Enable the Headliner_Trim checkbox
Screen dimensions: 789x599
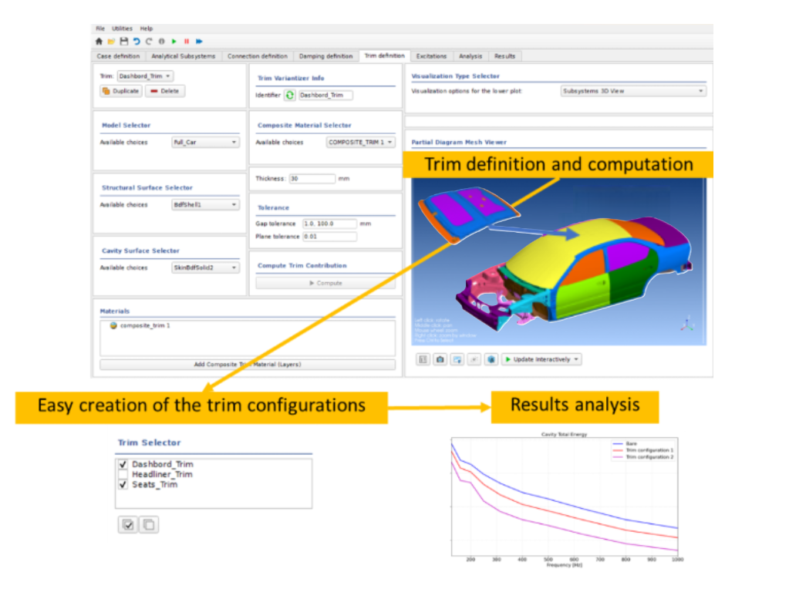pyautogui.click(x=123, y=475)
